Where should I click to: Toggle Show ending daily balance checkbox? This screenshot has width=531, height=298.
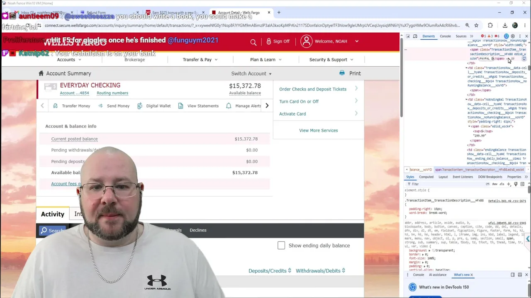[281, 245]
